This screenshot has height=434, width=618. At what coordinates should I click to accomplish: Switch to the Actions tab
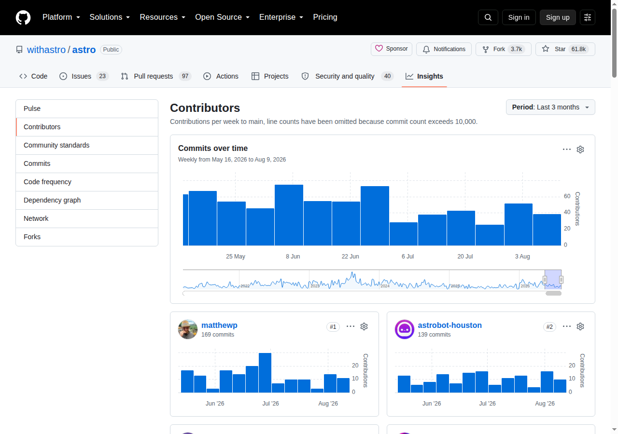coord(221,76)
